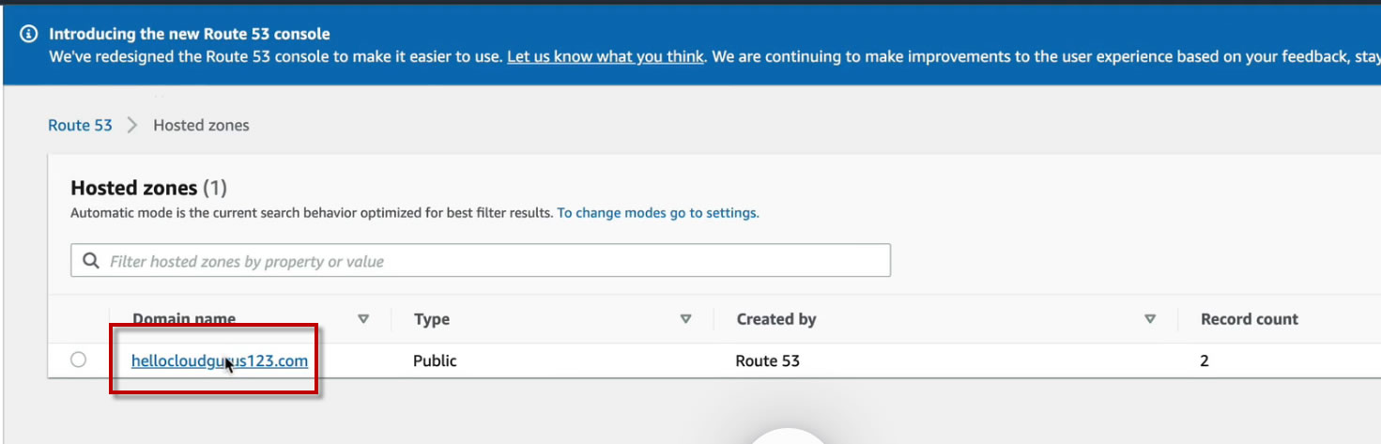
Task: Click the Record count column header
Action: [x=1249, y=319]
